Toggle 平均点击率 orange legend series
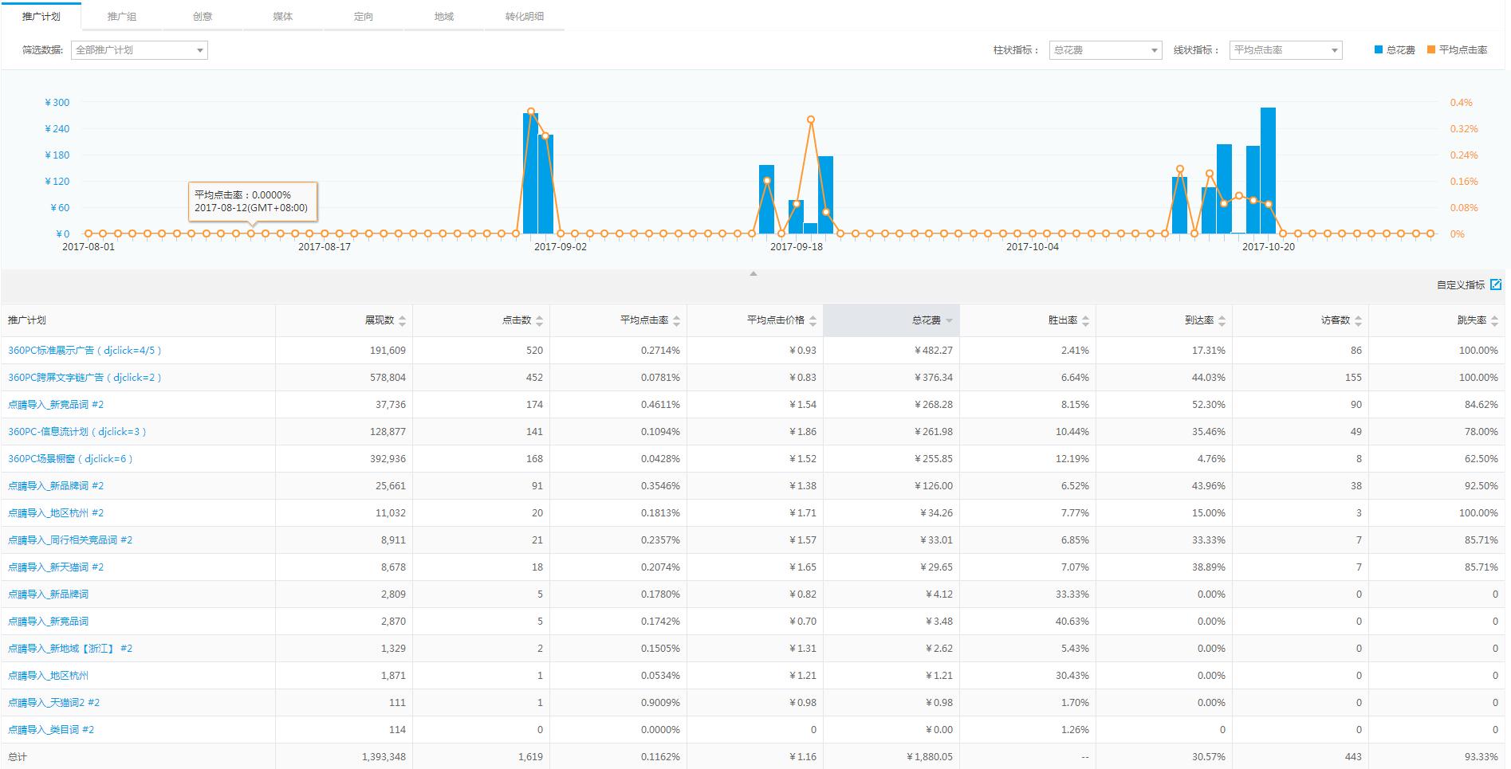This screenshot has width=1511, height=769. point(1457,50)
